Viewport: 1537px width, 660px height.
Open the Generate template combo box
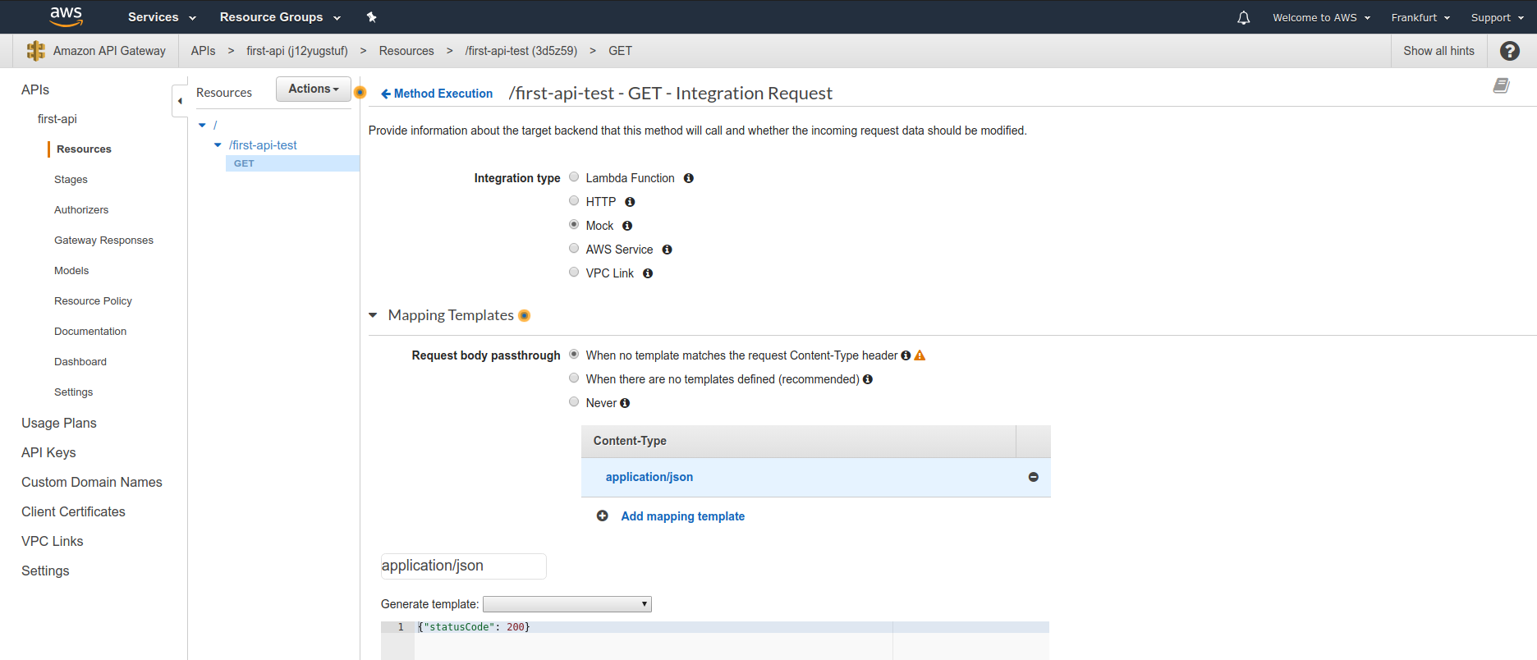pyautogui.click(x=567, y=604)
